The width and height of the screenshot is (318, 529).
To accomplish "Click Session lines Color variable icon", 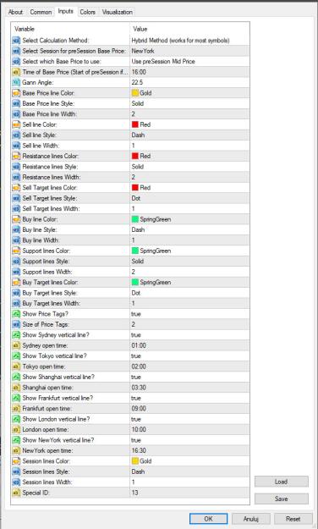I will point(16,460).
